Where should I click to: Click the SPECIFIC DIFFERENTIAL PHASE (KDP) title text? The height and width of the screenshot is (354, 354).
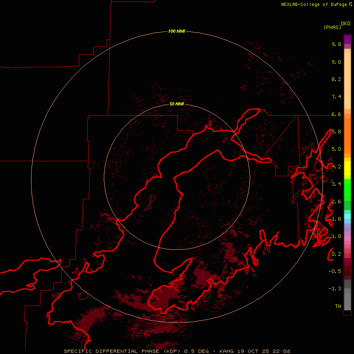click(123, 351)
